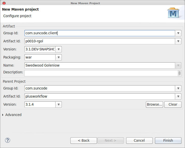Click the Maven M folder icon

click(x=173, y=13)
